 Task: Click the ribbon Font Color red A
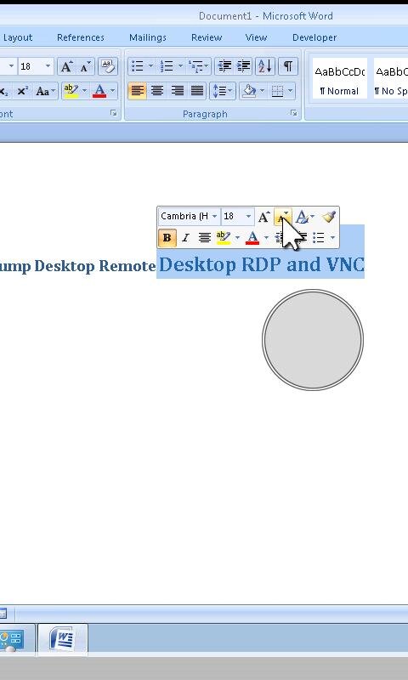pos(99,91)
